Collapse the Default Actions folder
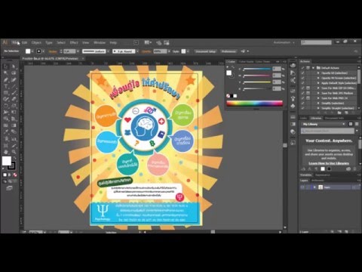 [x=313, y=68]
